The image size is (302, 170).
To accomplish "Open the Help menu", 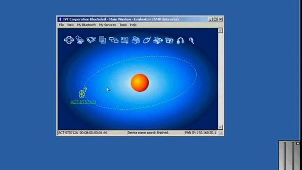I will pyautogui.click(x=133, y=25).
